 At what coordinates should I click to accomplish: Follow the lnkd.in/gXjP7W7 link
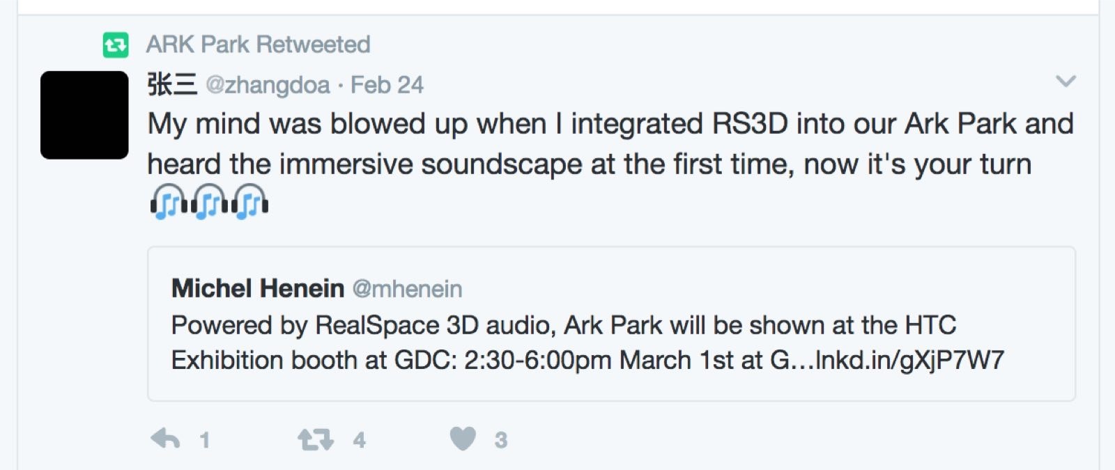click(x=909, y=360)
